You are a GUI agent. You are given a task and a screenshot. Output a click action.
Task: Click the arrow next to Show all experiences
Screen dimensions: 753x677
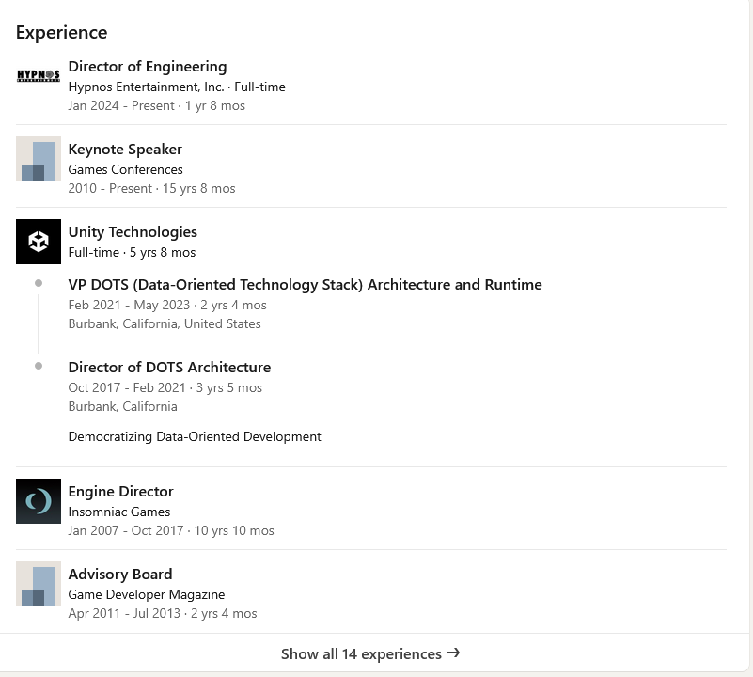[453, 653]
